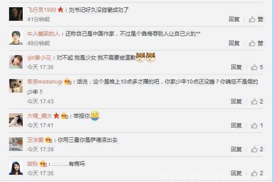The height and width of the screenshot is (182, 274).
Task: Click the member badge next to 玉冰蕾
Action: click(49, 140)
